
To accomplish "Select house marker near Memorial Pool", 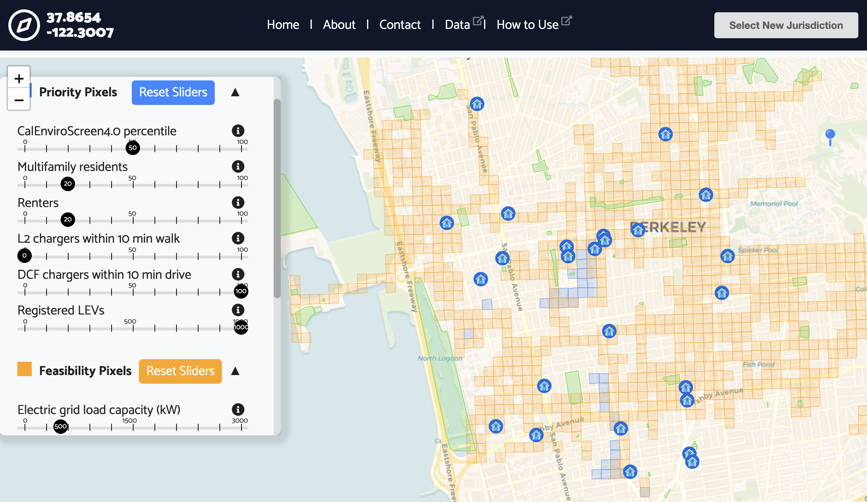I will 706,195.
